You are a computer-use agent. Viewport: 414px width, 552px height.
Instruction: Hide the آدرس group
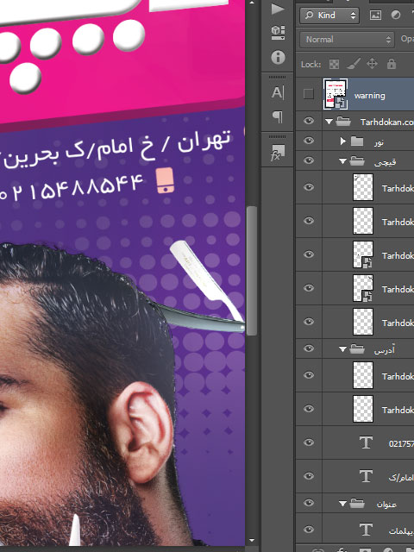(x=309, y=348)
